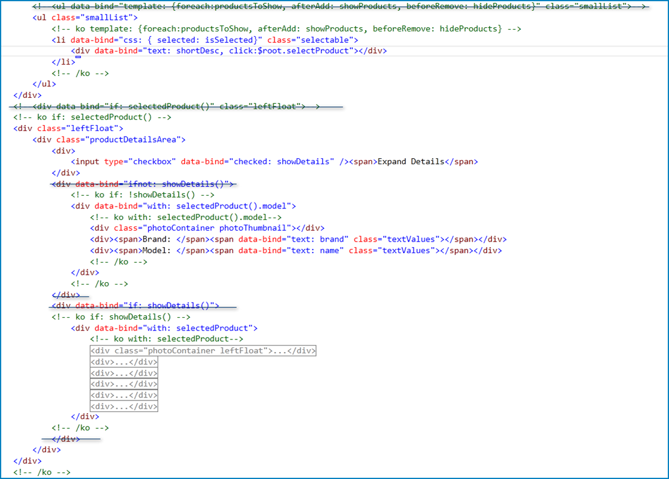Screen dimensions: 669x479
Task: Place cursor on "Expand Details" span text
Action: (x=410, y=161)
